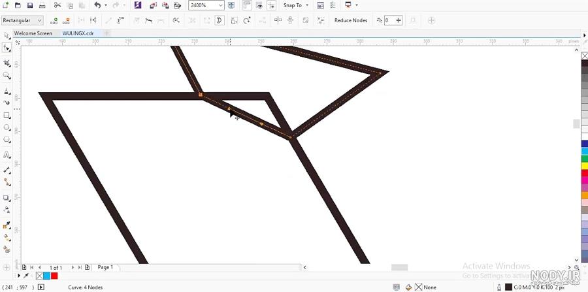Click the curve smoothness value field

point(389,21)
